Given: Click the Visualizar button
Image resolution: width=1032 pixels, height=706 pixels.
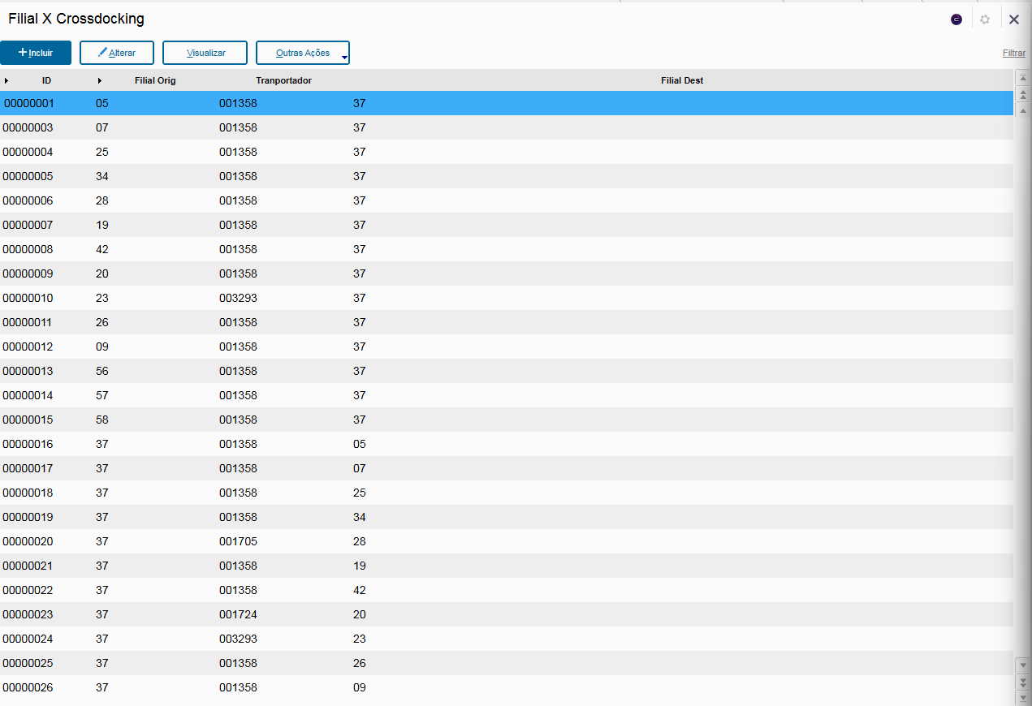Looking at the screenshot, I should coord(206,53).
